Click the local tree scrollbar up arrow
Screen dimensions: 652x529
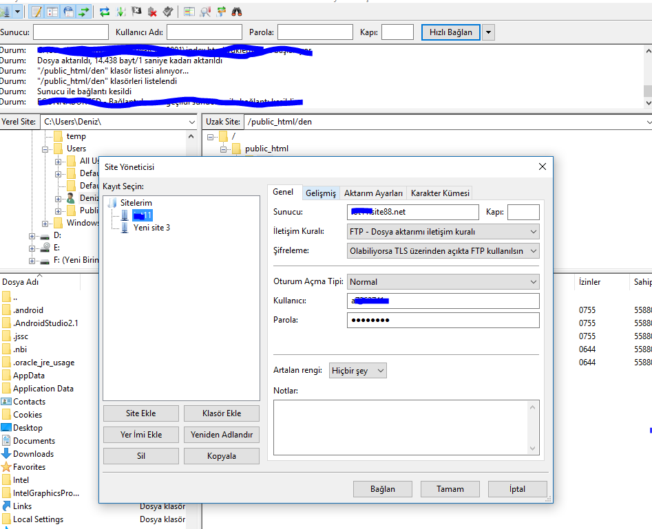click(x=191, y=136)
